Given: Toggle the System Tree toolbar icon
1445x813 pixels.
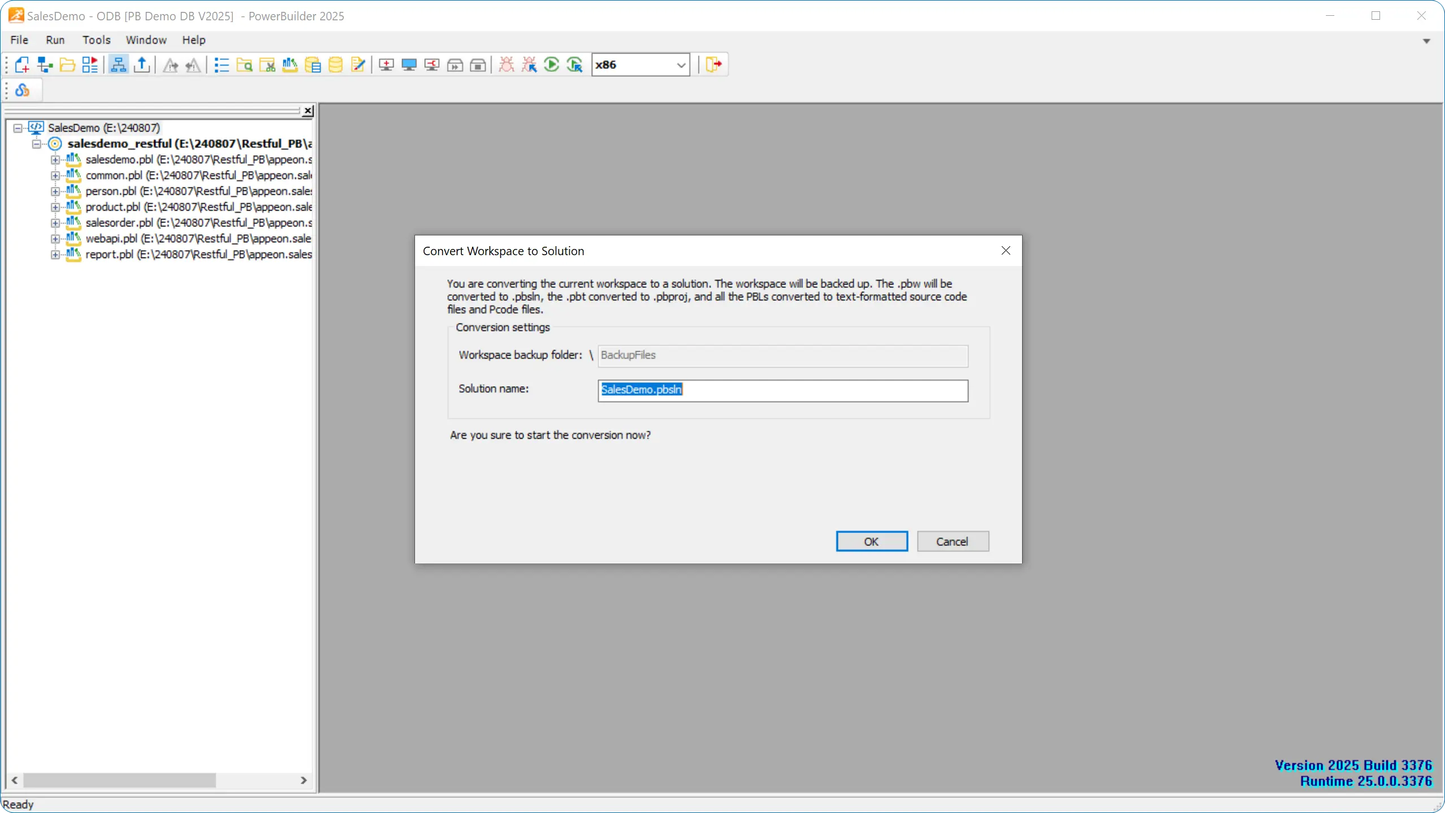Looking at the screenshot, I should [119, 65].
